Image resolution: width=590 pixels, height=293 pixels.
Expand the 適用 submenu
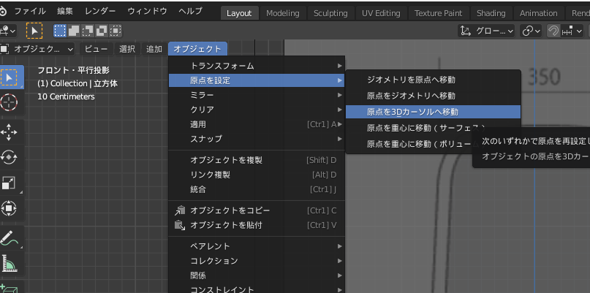tap(256, 124)
